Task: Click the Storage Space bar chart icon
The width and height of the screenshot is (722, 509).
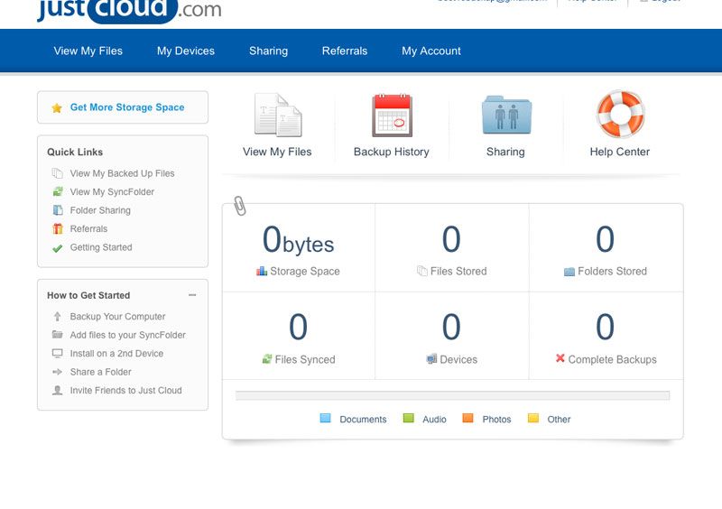Action: point(262,271)
